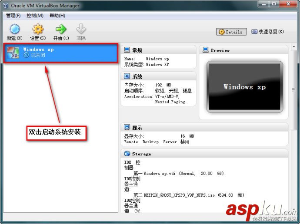
Task: Click the '已关闭' powered-off status text
Action: pos(38,55)
